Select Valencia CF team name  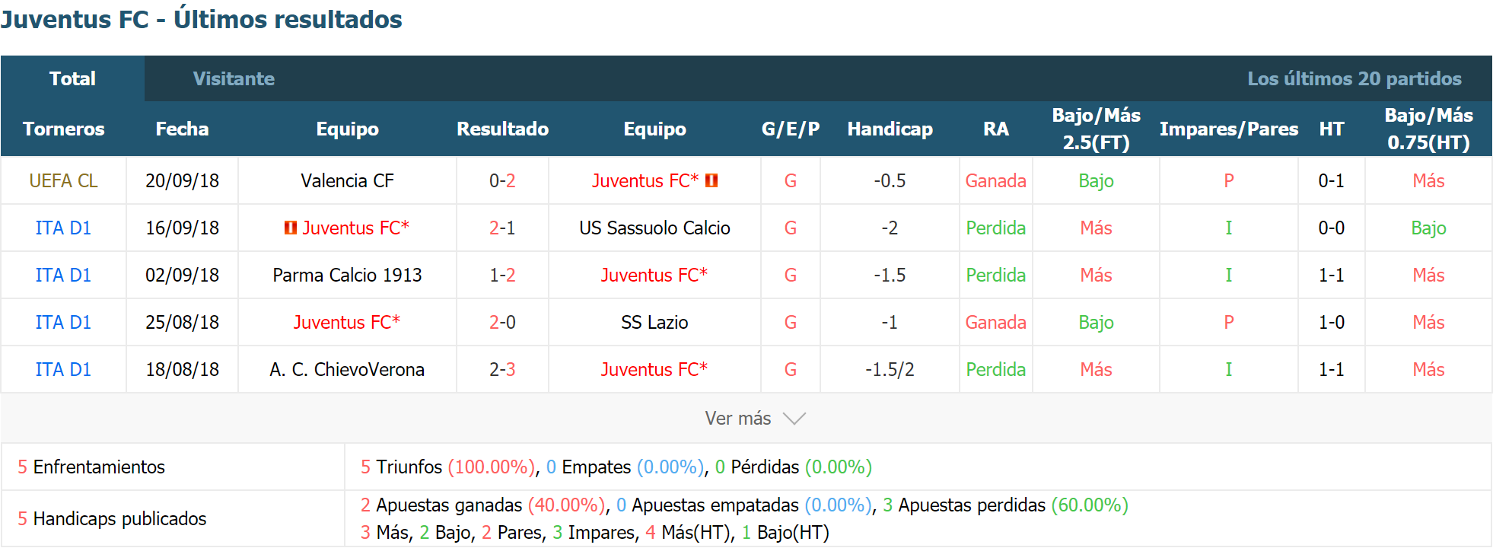coord(347,180)
